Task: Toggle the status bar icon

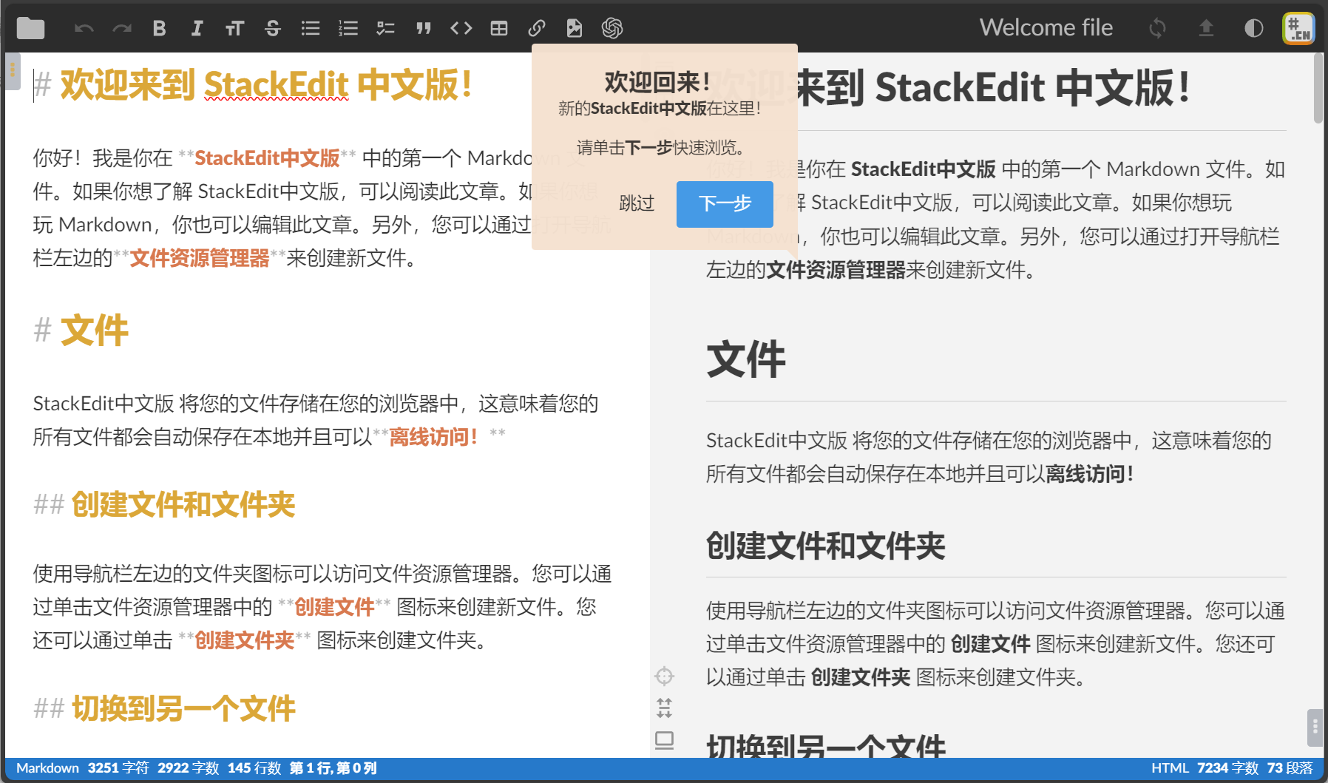Action: pyautogui.click(x=664, y=740)
